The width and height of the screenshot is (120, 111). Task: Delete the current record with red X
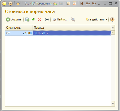[x=39, y=19]
